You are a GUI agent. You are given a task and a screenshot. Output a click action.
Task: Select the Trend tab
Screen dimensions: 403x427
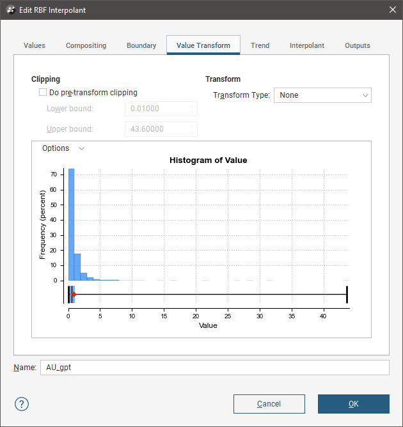[x=260, y=46]
